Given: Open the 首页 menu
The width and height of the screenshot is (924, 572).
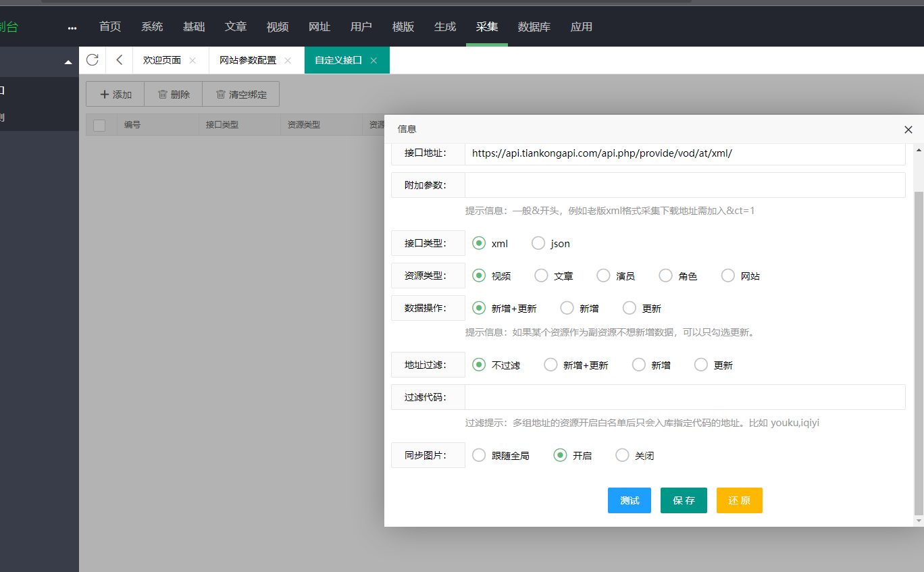Looking at the screenshot, I should 110,26.
